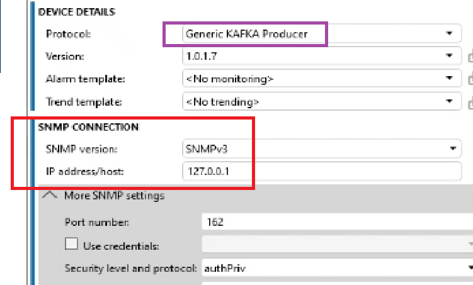The width and height of the screenshot is (473, 285).
Task: Click the icon beside the Version field
Action: pyautogui.click(x=469, y=57)
